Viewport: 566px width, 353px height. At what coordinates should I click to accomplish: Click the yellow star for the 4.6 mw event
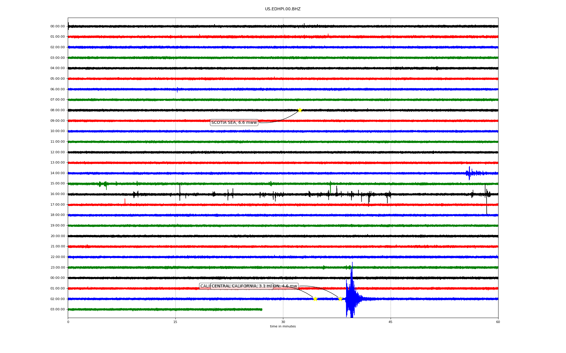point(340,299)
